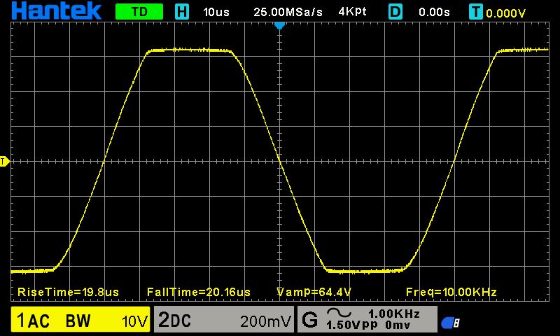Click the 1.50Vpp generator amplitude value
Image resolution: width=560 pixels, height=336 pixels.
[352, 325]
